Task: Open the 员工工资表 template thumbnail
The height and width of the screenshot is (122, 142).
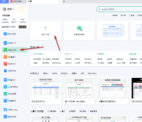Action: coord(46,119)
